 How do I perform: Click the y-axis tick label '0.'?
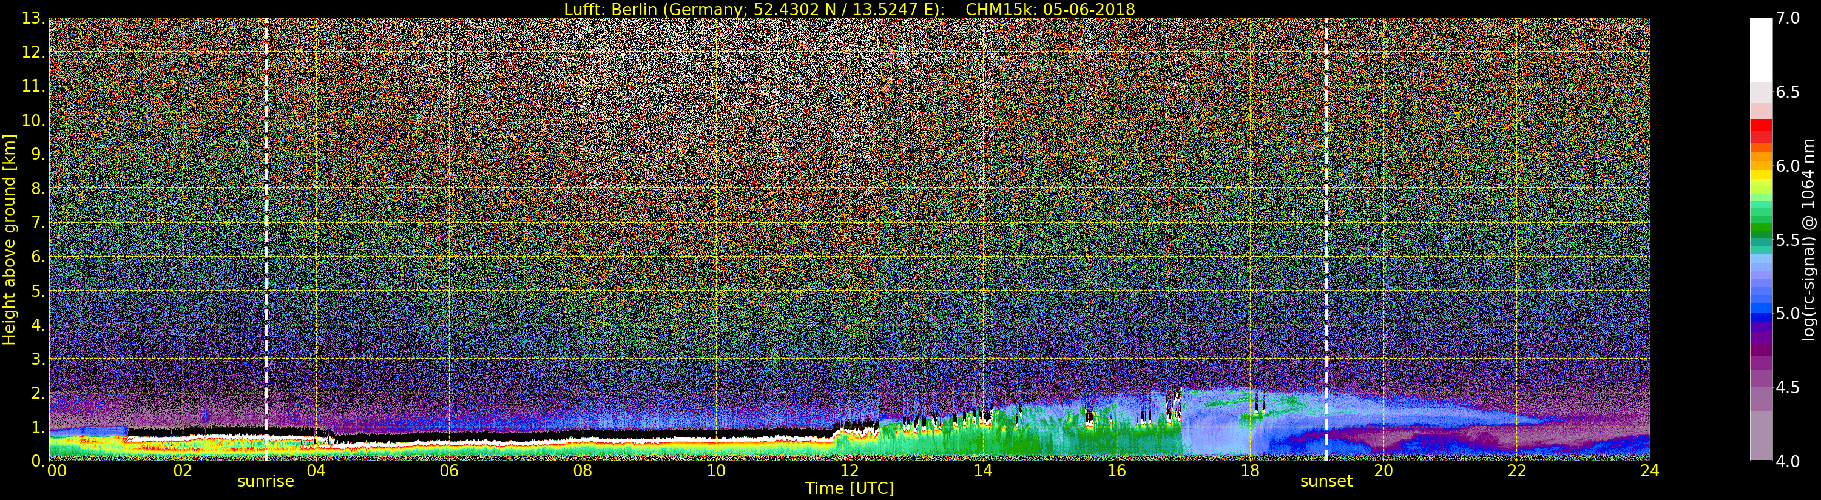[38, 461]
